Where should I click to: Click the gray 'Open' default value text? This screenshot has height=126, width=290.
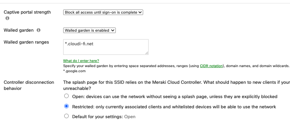coord(130,117)
